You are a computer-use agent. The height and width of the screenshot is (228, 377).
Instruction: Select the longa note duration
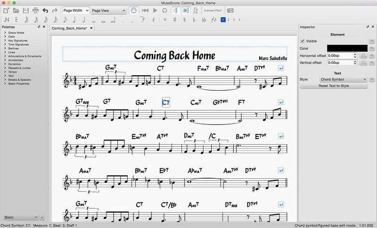(x=113, y=20)
